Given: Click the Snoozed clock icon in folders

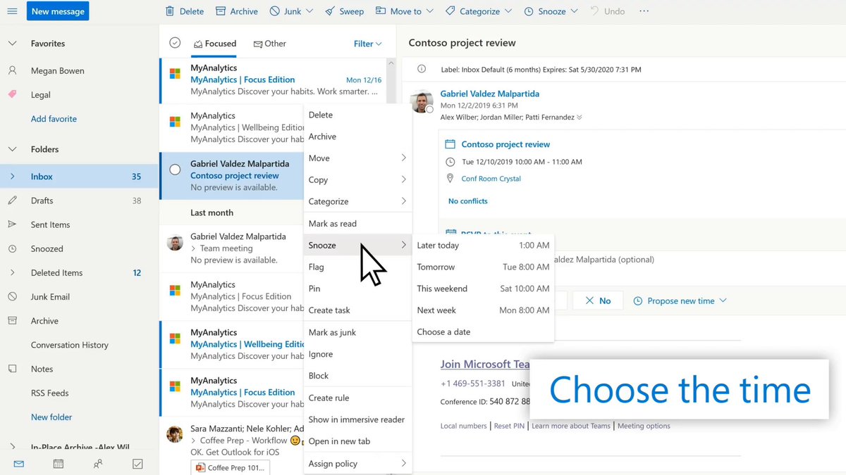Looking at the screenshot, I should (x=12, y=248).
